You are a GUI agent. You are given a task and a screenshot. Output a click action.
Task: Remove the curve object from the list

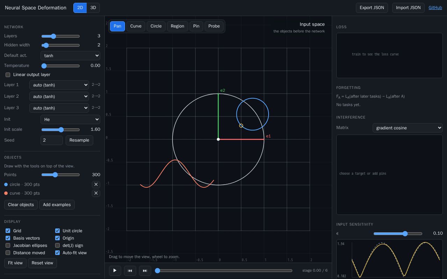point(96,193)
